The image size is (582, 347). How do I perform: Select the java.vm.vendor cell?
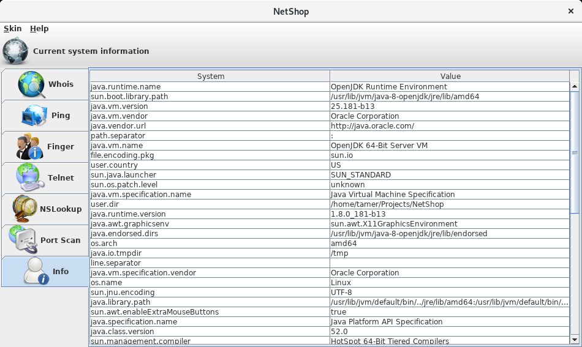point(210,116)
